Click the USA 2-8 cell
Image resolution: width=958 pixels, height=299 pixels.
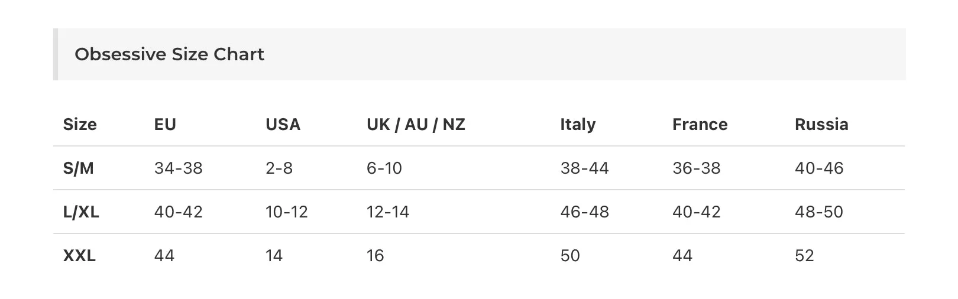tap(279, 168)
